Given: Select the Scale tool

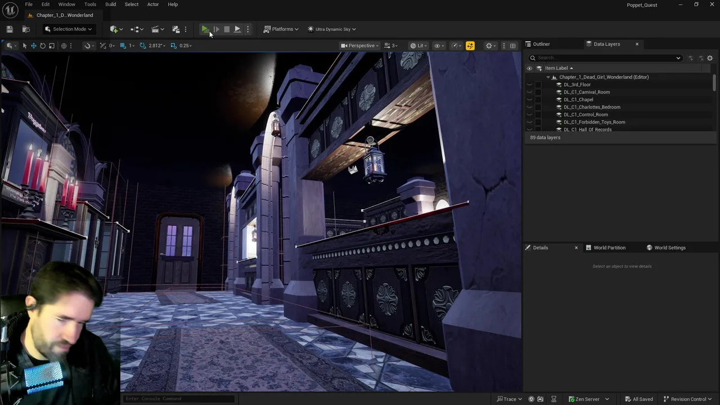Looking at the screenshot, I should pos(51,46).
